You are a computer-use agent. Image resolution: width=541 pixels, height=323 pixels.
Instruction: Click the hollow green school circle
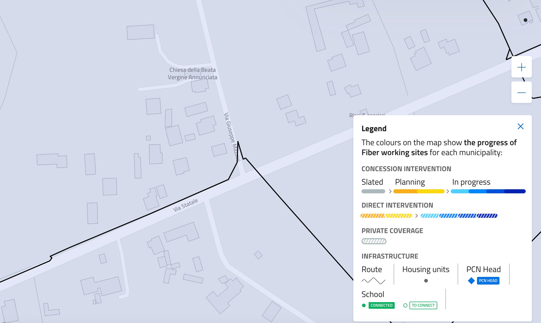pyautogui.click(x=405, y=305)
